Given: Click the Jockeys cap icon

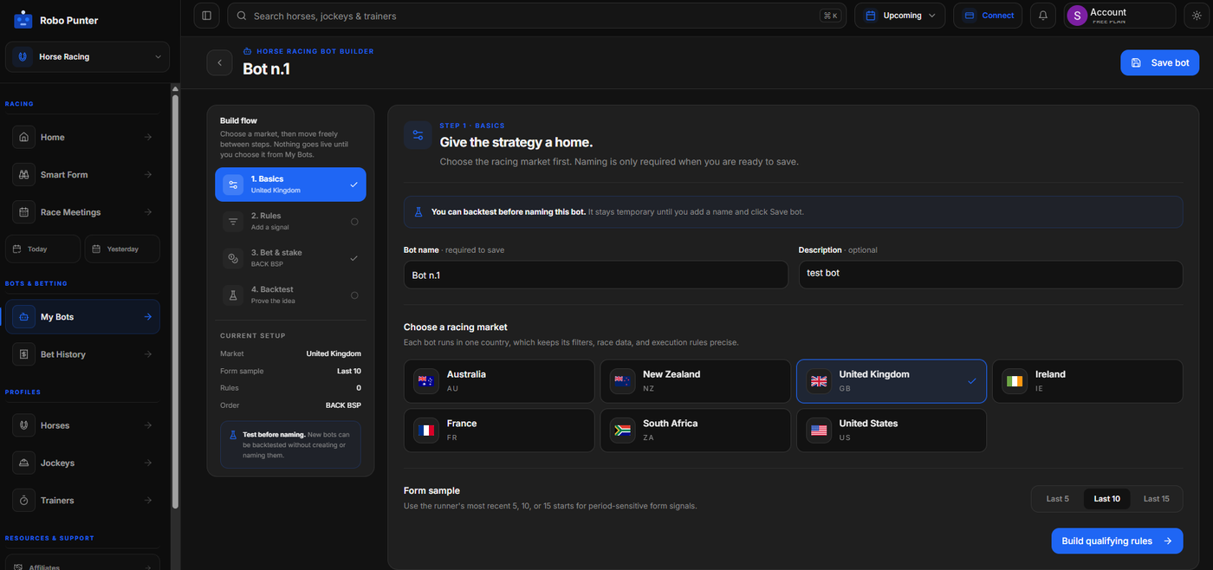Looking at the screenshot, I should [24, 463].
